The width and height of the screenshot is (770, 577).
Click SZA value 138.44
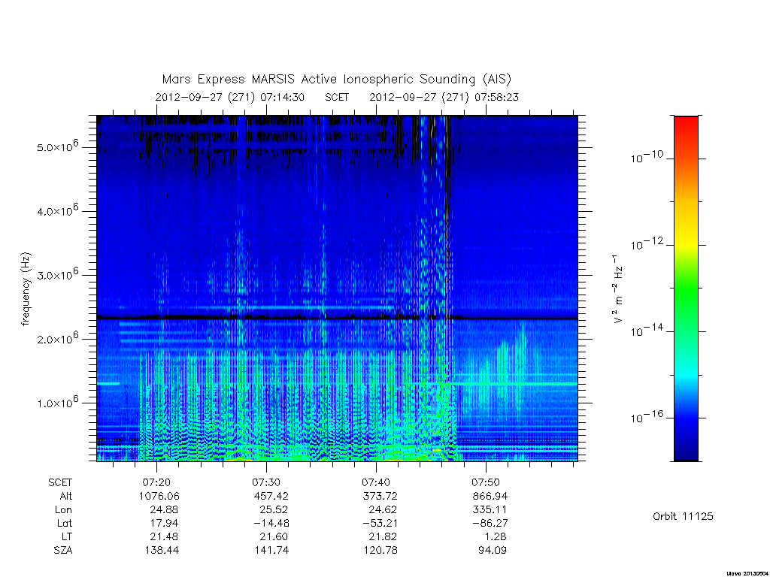(x=162, y=550)
